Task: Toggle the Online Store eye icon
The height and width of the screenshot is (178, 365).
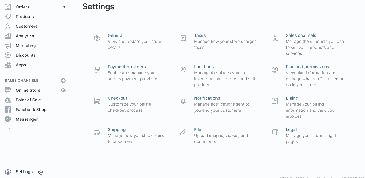Action: 63,90
